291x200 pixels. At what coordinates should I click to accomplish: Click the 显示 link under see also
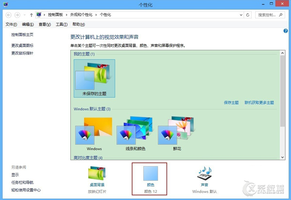pyautogui.click(x=15, y=175)
